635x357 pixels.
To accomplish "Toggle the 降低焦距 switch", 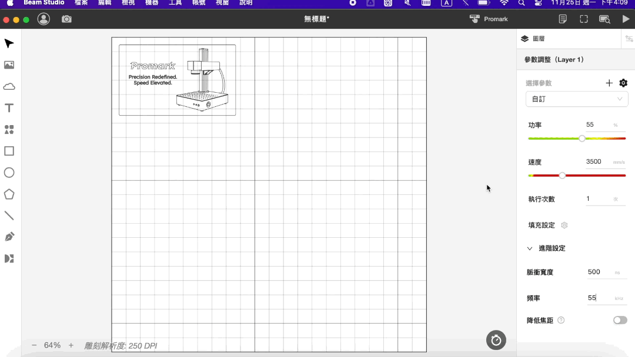I will [620, 320].
